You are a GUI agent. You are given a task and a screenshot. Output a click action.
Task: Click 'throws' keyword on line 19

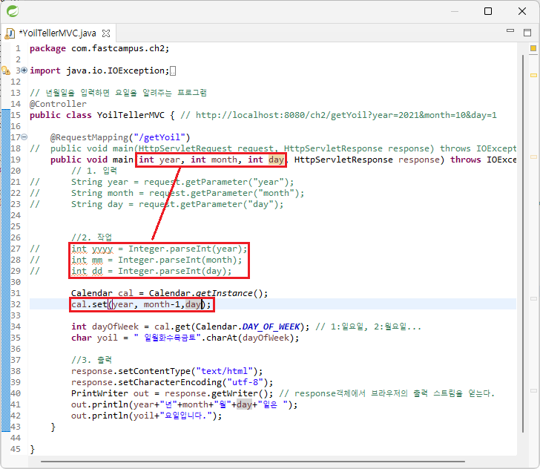[x=466, y=160]
